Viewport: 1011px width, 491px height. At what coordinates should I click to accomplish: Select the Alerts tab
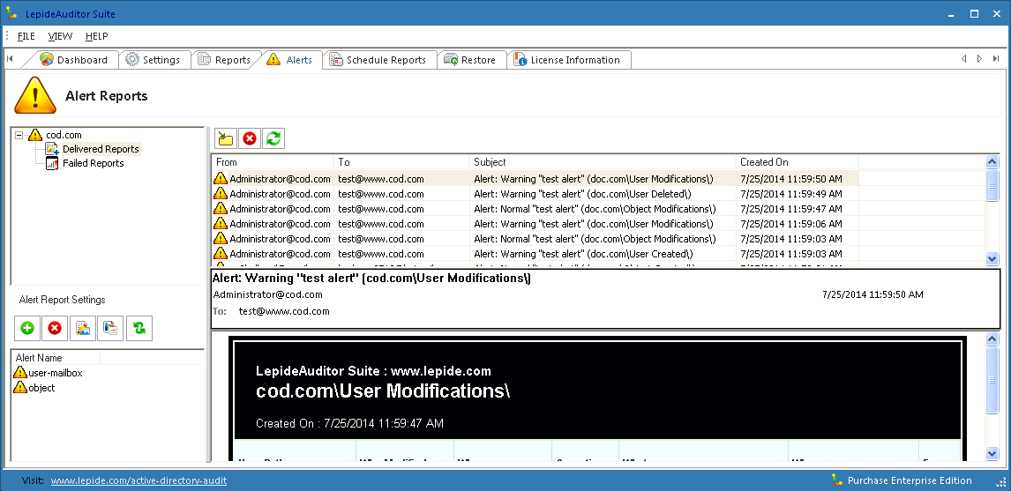291,60
